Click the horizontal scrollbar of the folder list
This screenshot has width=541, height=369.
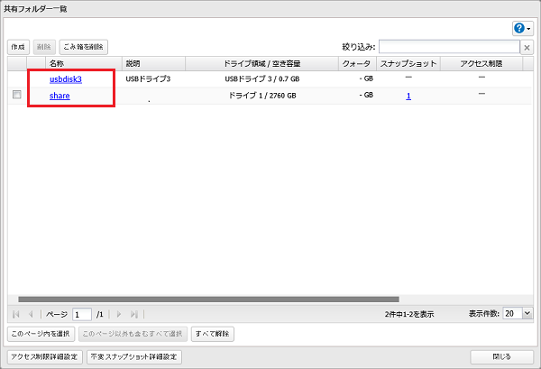point(209,300)
